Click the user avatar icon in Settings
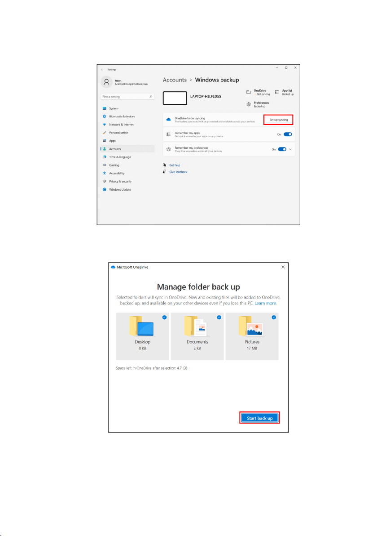377x536 pixels. click(106, 82)
